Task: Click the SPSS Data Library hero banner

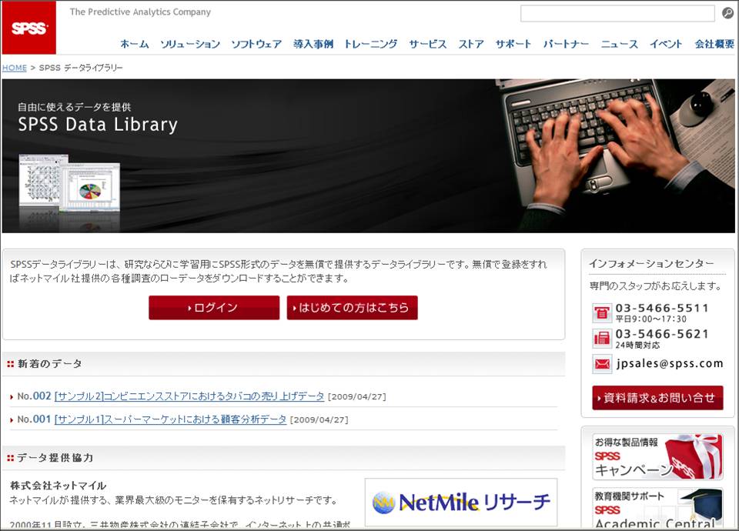Action: (x=368, y=156)
